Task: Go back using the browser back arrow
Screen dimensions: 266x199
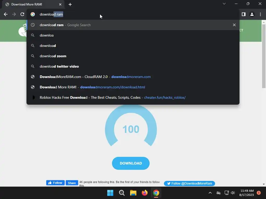Action: tap(6, 15)
